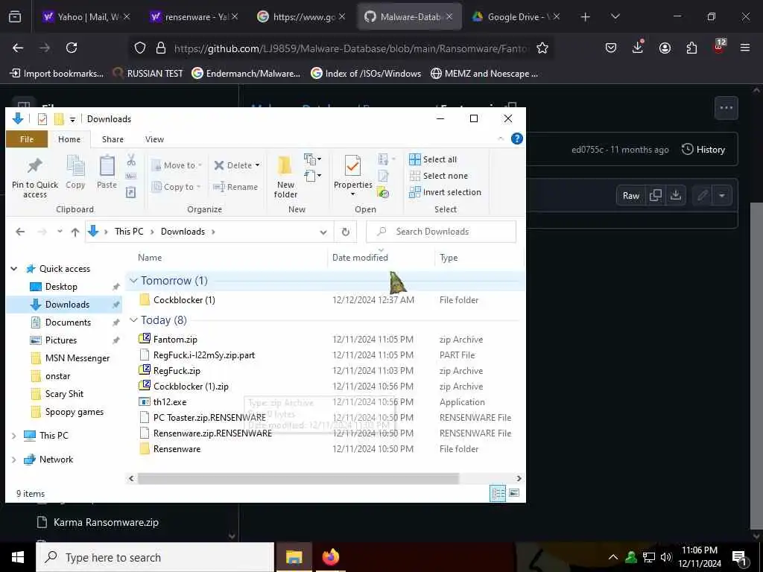The image size is (763, 572).
Task: Switch to large icons view layout
Action: (514, 494)
